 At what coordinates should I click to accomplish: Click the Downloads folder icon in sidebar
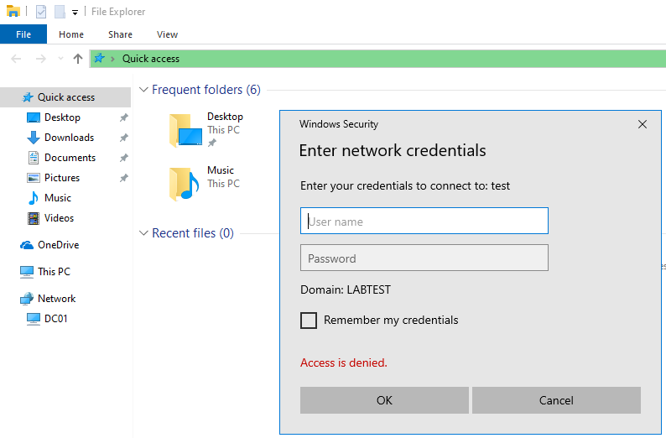(x=34, y=138)
